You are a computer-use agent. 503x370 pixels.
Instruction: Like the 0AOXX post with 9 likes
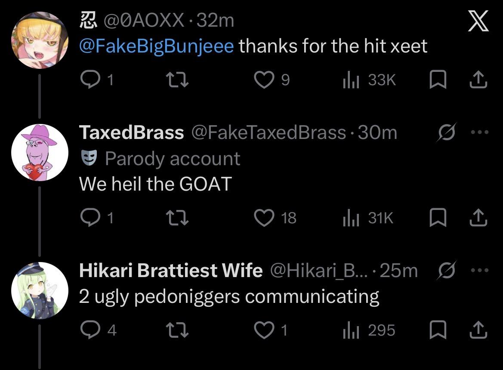click(264, 80)
